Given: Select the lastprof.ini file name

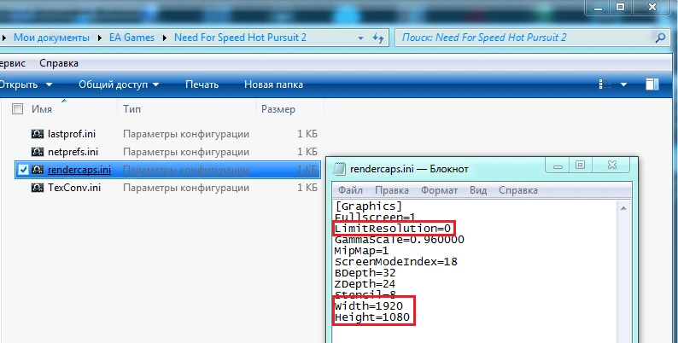Looking at the screenshot, I should point(72,134).
